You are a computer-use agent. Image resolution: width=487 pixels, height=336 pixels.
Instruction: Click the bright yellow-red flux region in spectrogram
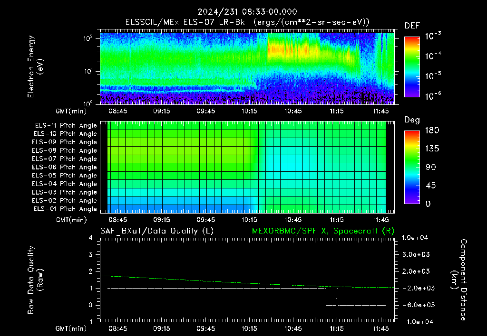(293, 50)
